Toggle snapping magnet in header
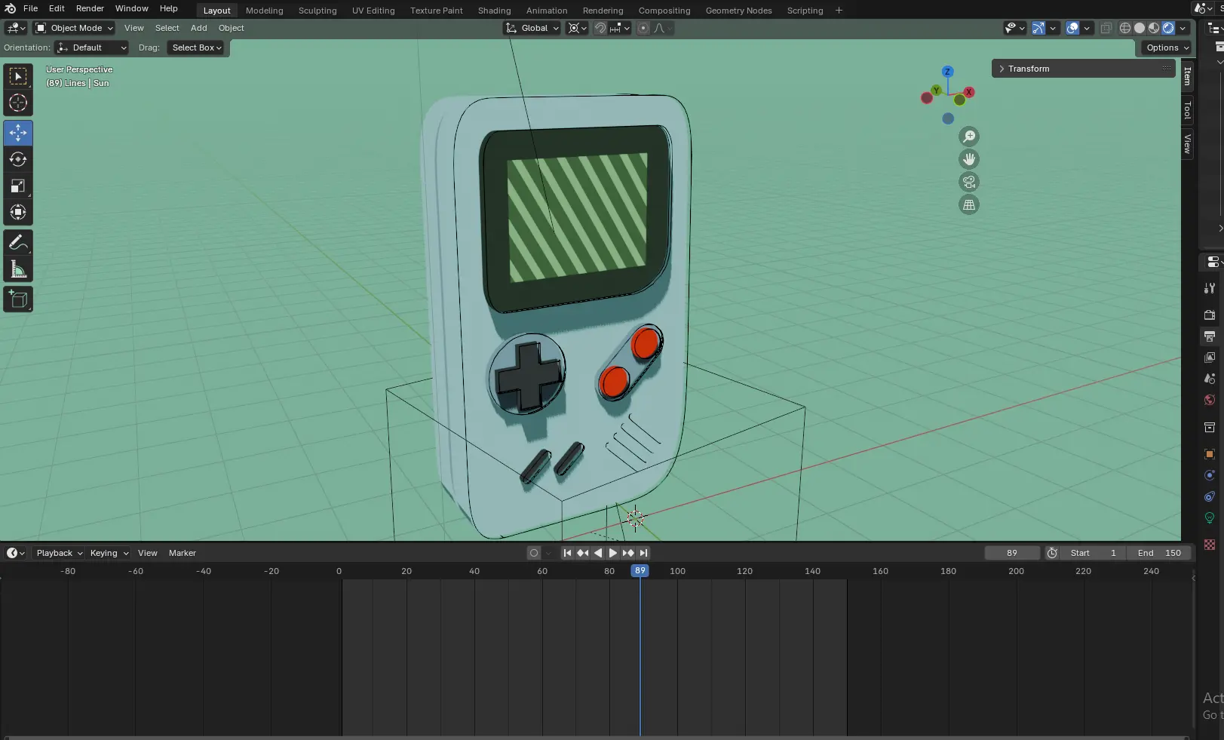The height and width of the screenshot is (740, 1224). point(600,28)
